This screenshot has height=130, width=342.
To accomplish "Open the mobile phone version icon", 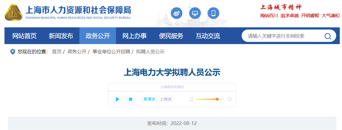I will [213, 13].
